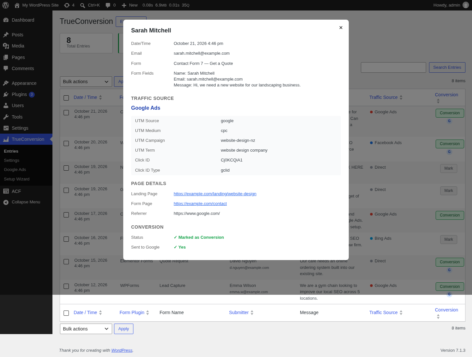Select the Entries submenu item
This screenshot has width=472, height=357.
tap(11, 151)
